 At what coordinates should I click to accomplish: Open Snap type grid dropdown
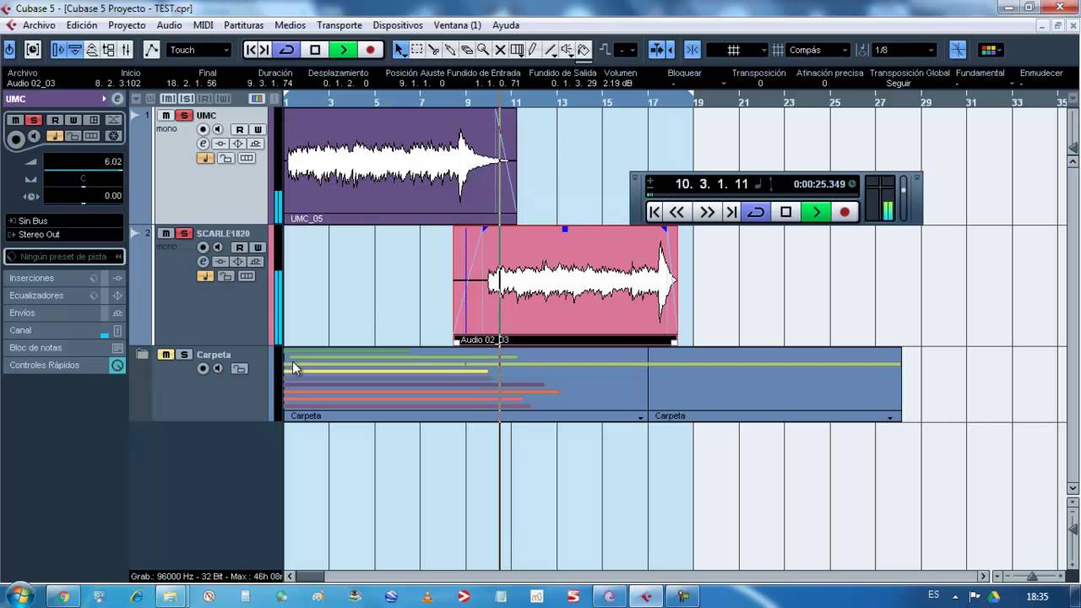(x=736, y=50)
